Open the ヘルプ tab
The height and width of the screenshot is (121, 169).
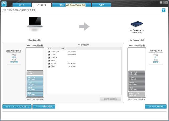(101, 5)
